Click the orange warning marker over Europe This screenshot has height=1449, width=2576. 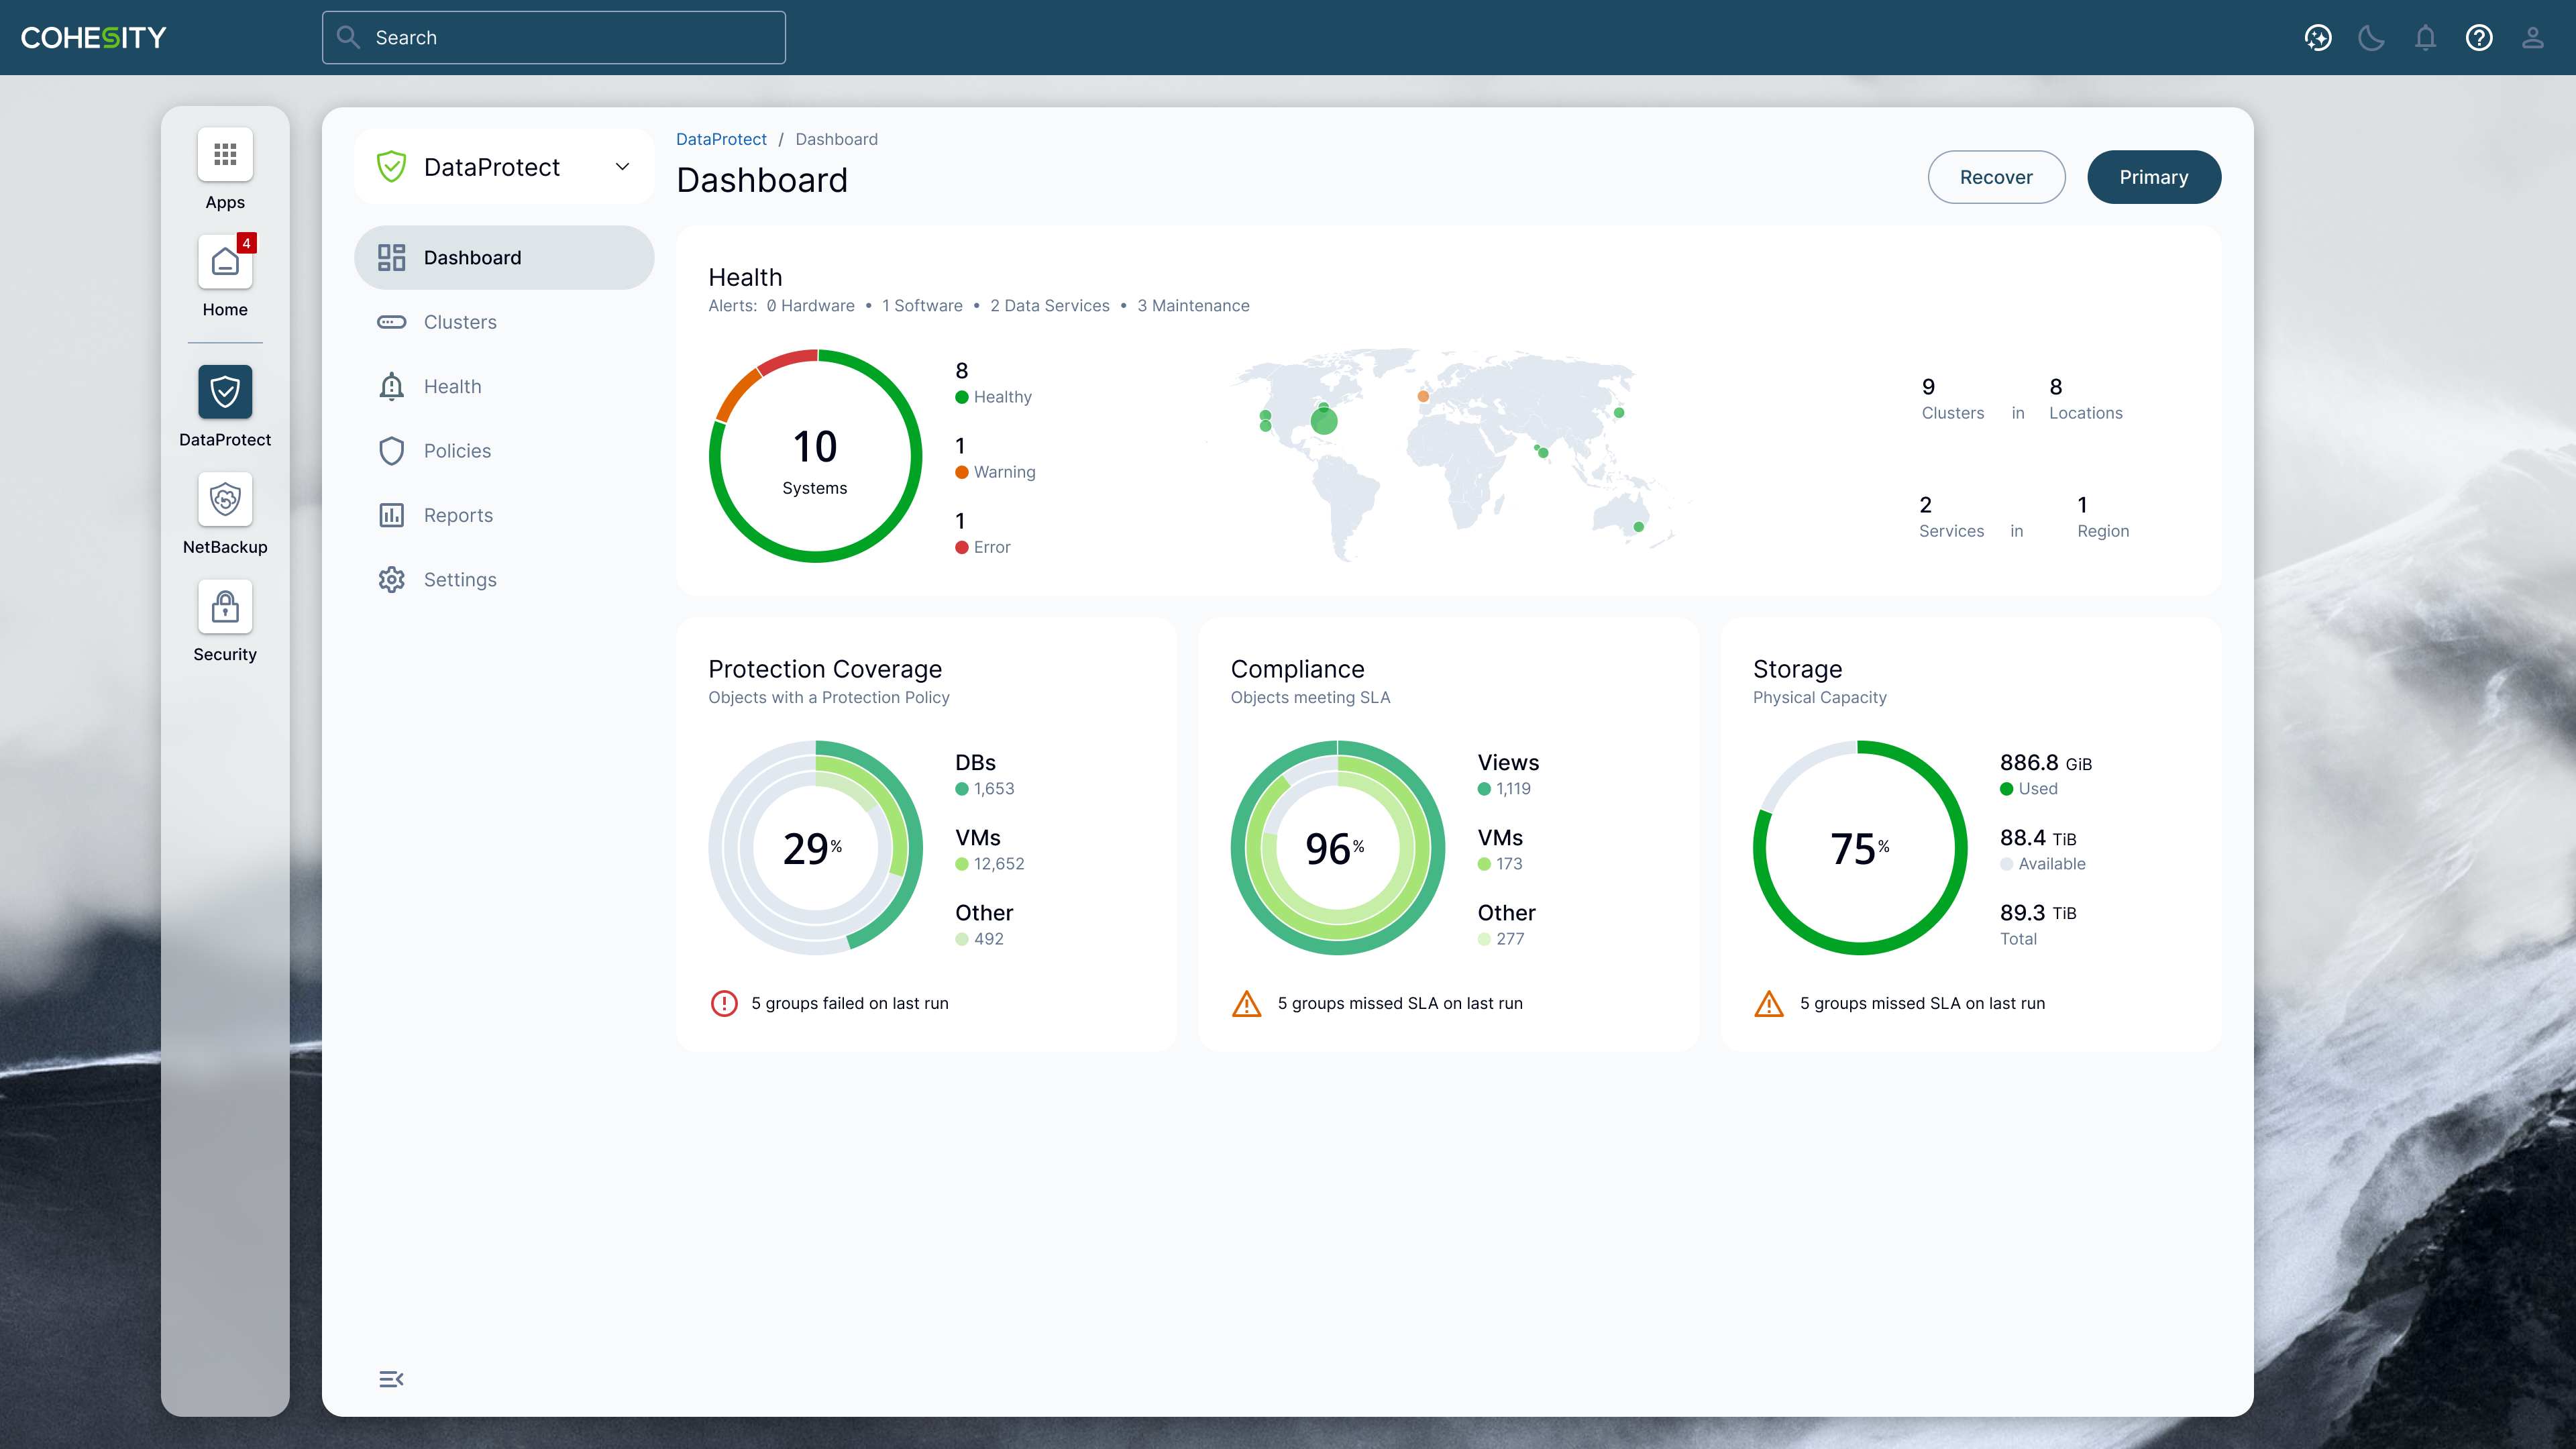pos(1423,397)
